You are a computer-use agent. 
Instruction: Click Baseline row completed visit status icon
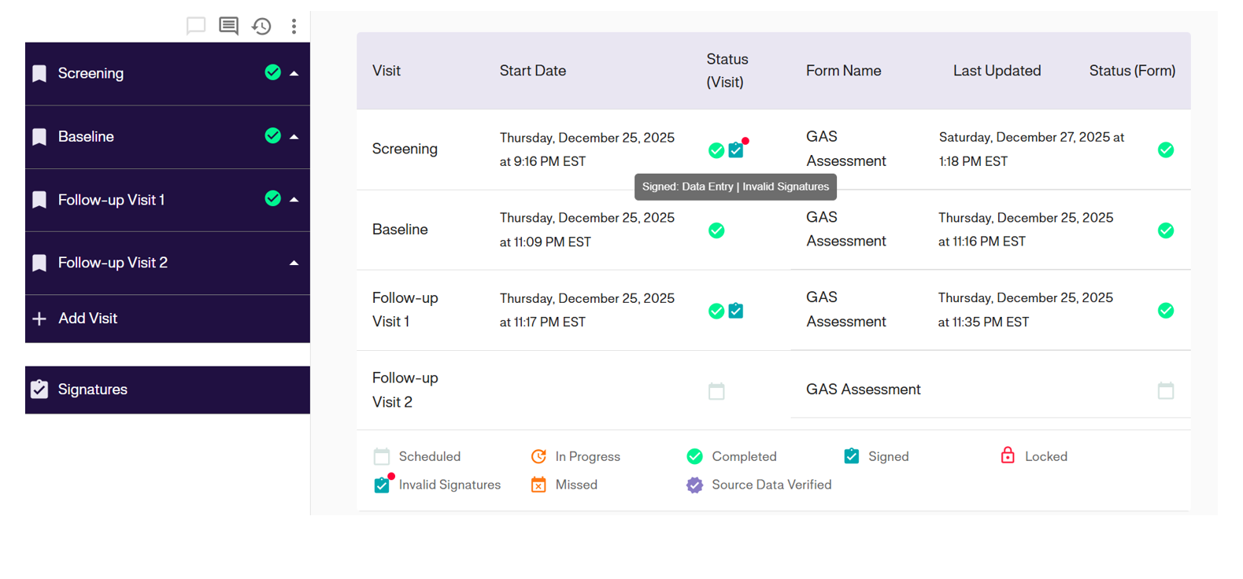pos(716,230)
